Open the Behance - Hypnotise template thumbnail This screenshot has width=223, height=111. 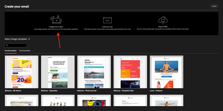pyautogui.click(x=58, y=72)
